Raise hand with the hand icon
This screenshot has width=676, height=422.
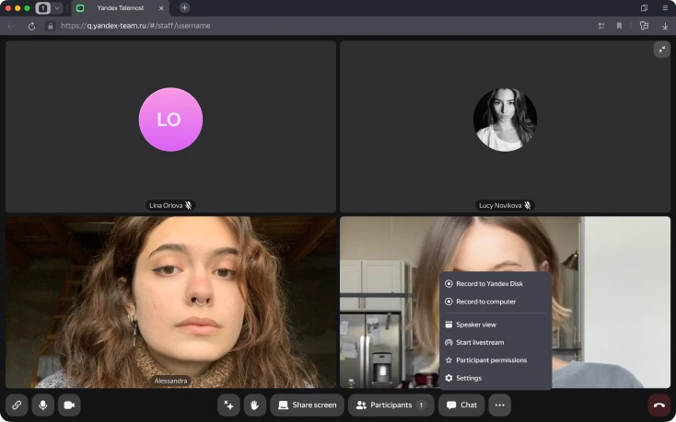tap(255, 405)
